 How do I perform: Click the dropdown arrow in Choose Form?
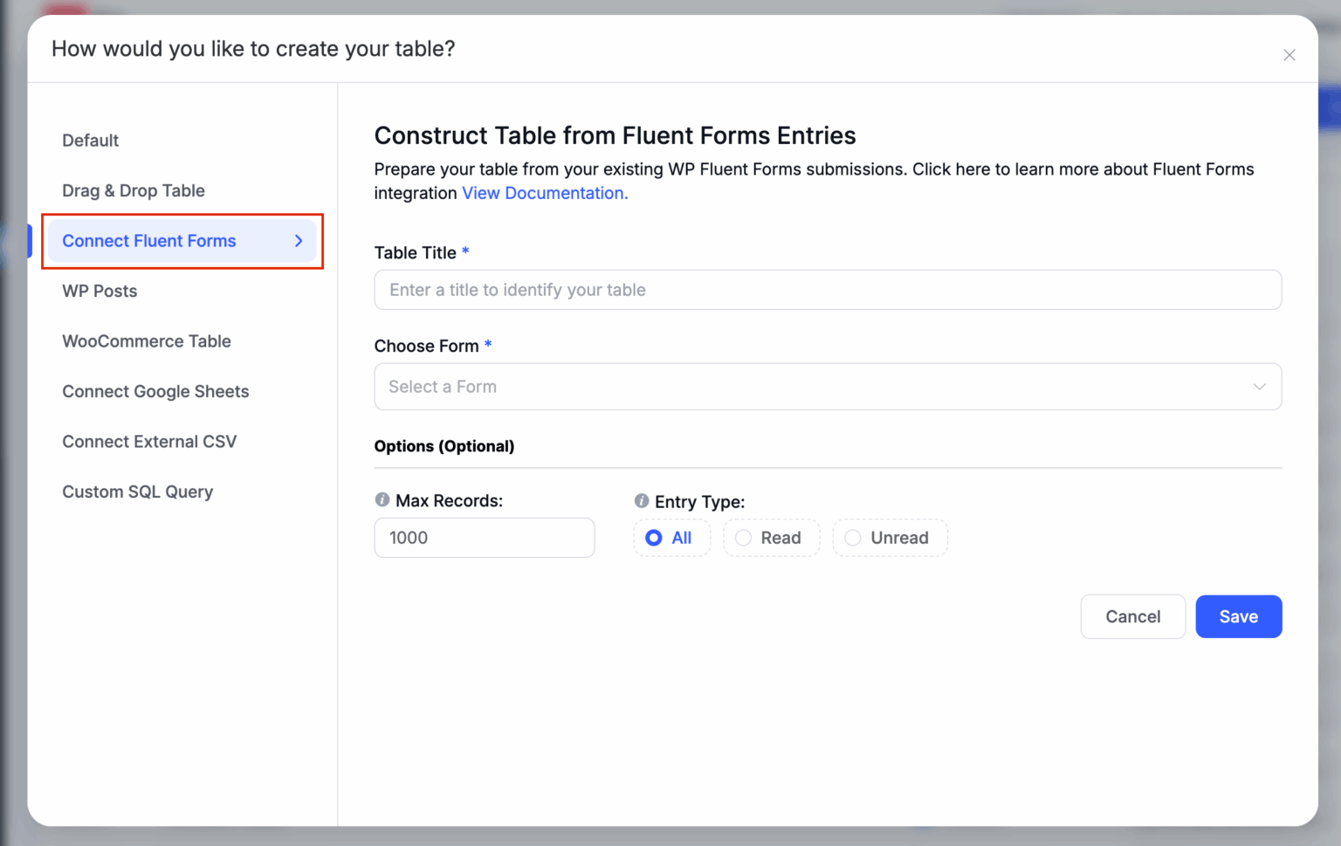pos(1259,386)
